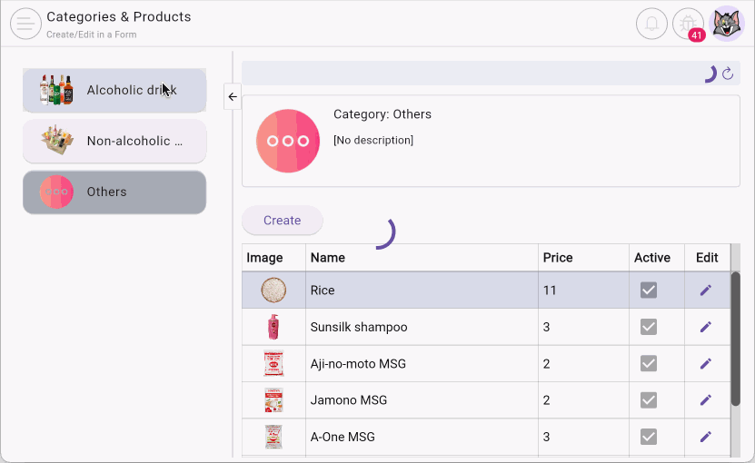Click the product table vertical scrollbar
This screenshot has width=755, height=463.
pyautogui.click(x=736, y=336)
